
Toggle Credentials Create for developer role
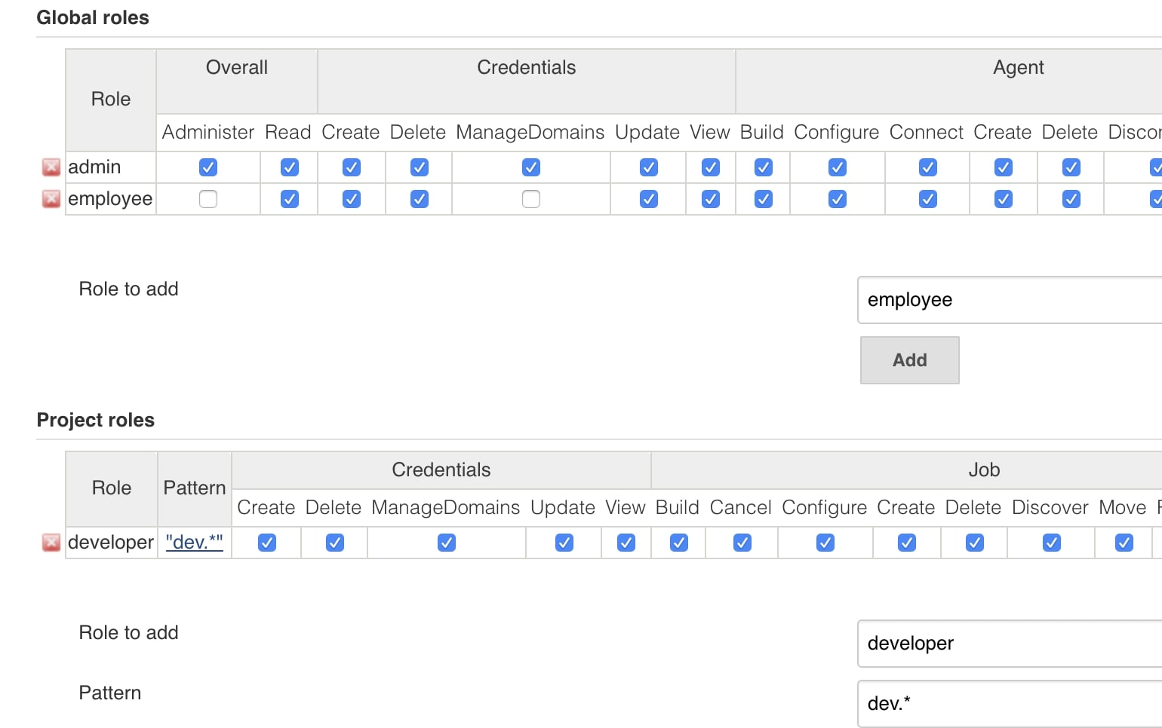click(267, 543)
